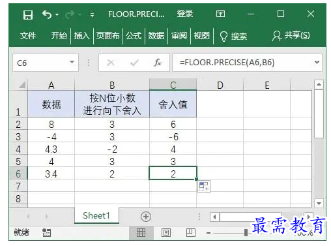331x246 pixels.
Task: Click the Select All corner triangle
Action: coord(22,85)
